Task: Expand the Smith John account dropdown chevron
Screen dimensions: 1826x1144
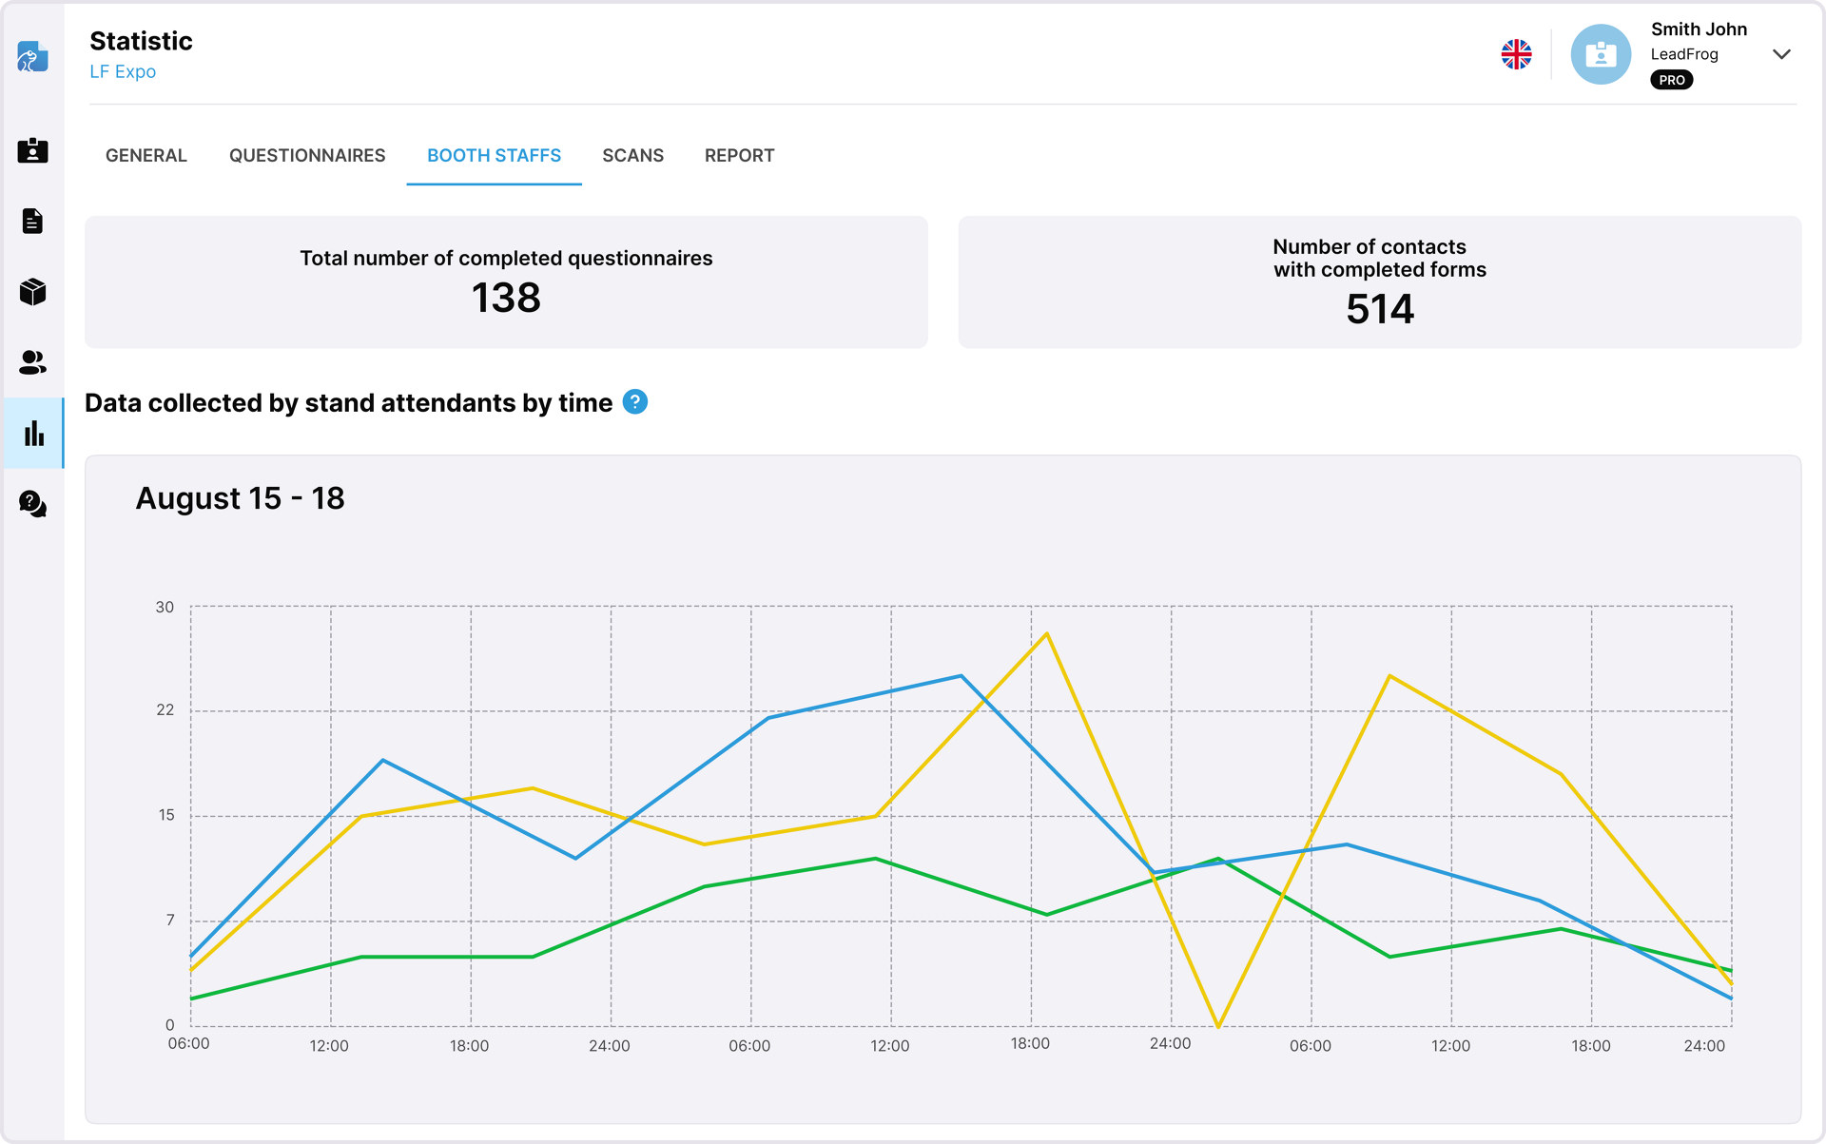Action: click(x=1781, y=54)
